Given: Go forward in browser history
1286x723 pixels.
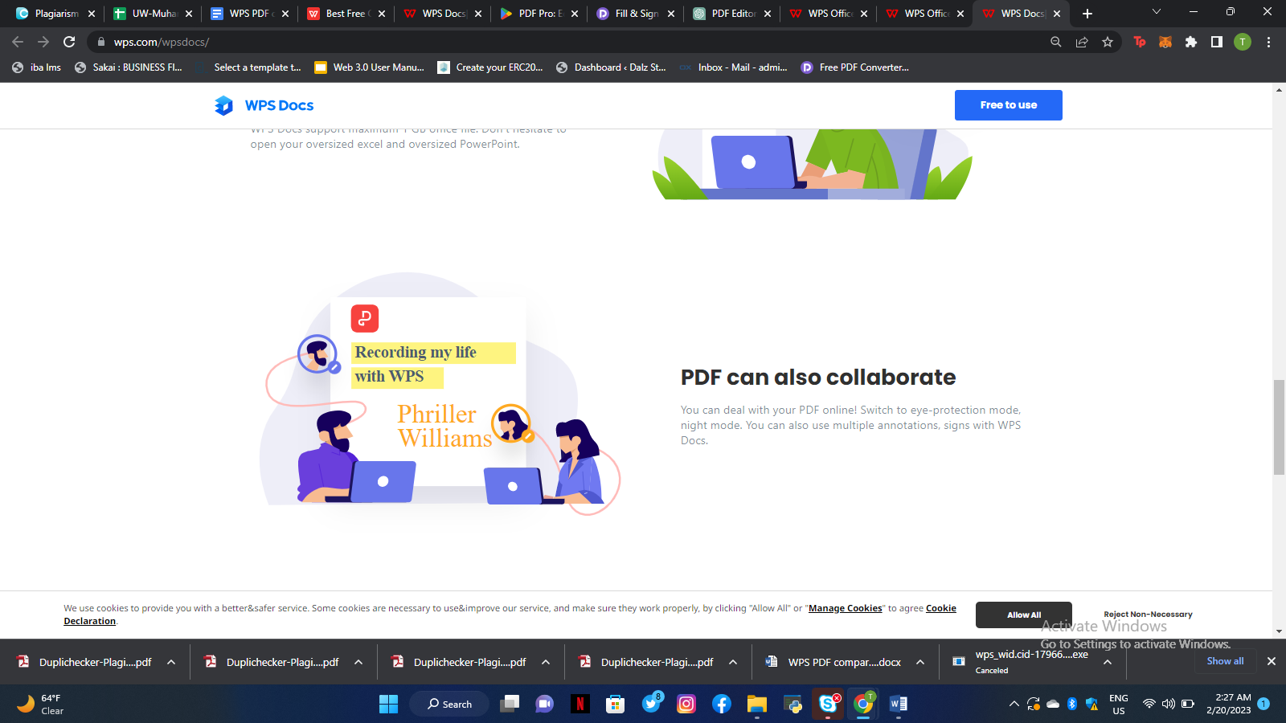Looking at the screenshot, I should [43, 42].
